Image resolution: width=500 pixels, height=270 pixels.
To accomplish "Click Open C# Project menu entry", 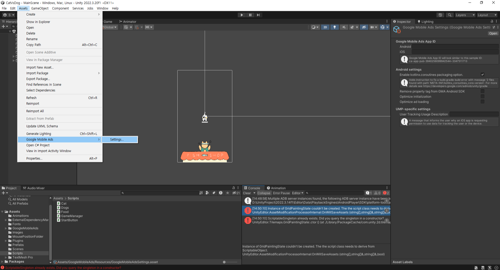I will point(38,145).
